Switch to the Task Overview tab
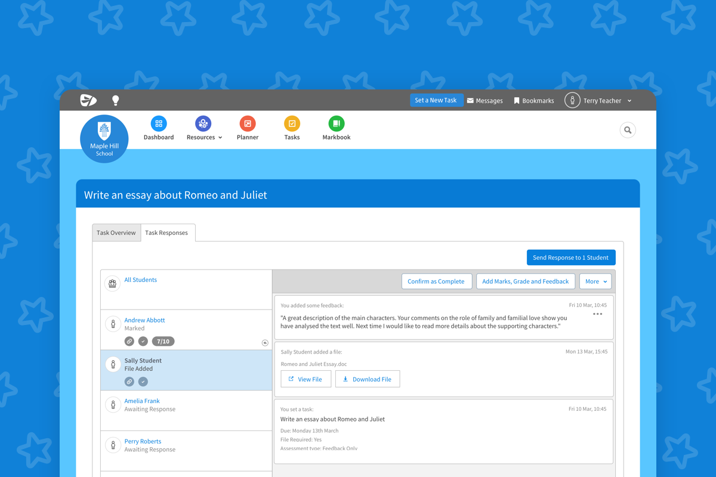This screenshot has width=716, height=477. pyautogui.click(x=116, y=233)
